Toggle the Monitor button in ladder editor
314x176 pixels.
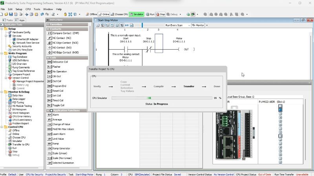coord(198,25)
